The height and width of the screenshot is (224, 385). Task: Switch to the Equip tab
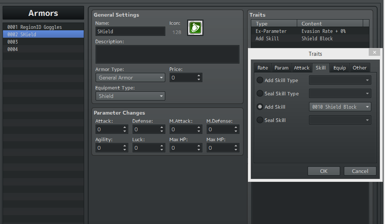pos(339,68)
